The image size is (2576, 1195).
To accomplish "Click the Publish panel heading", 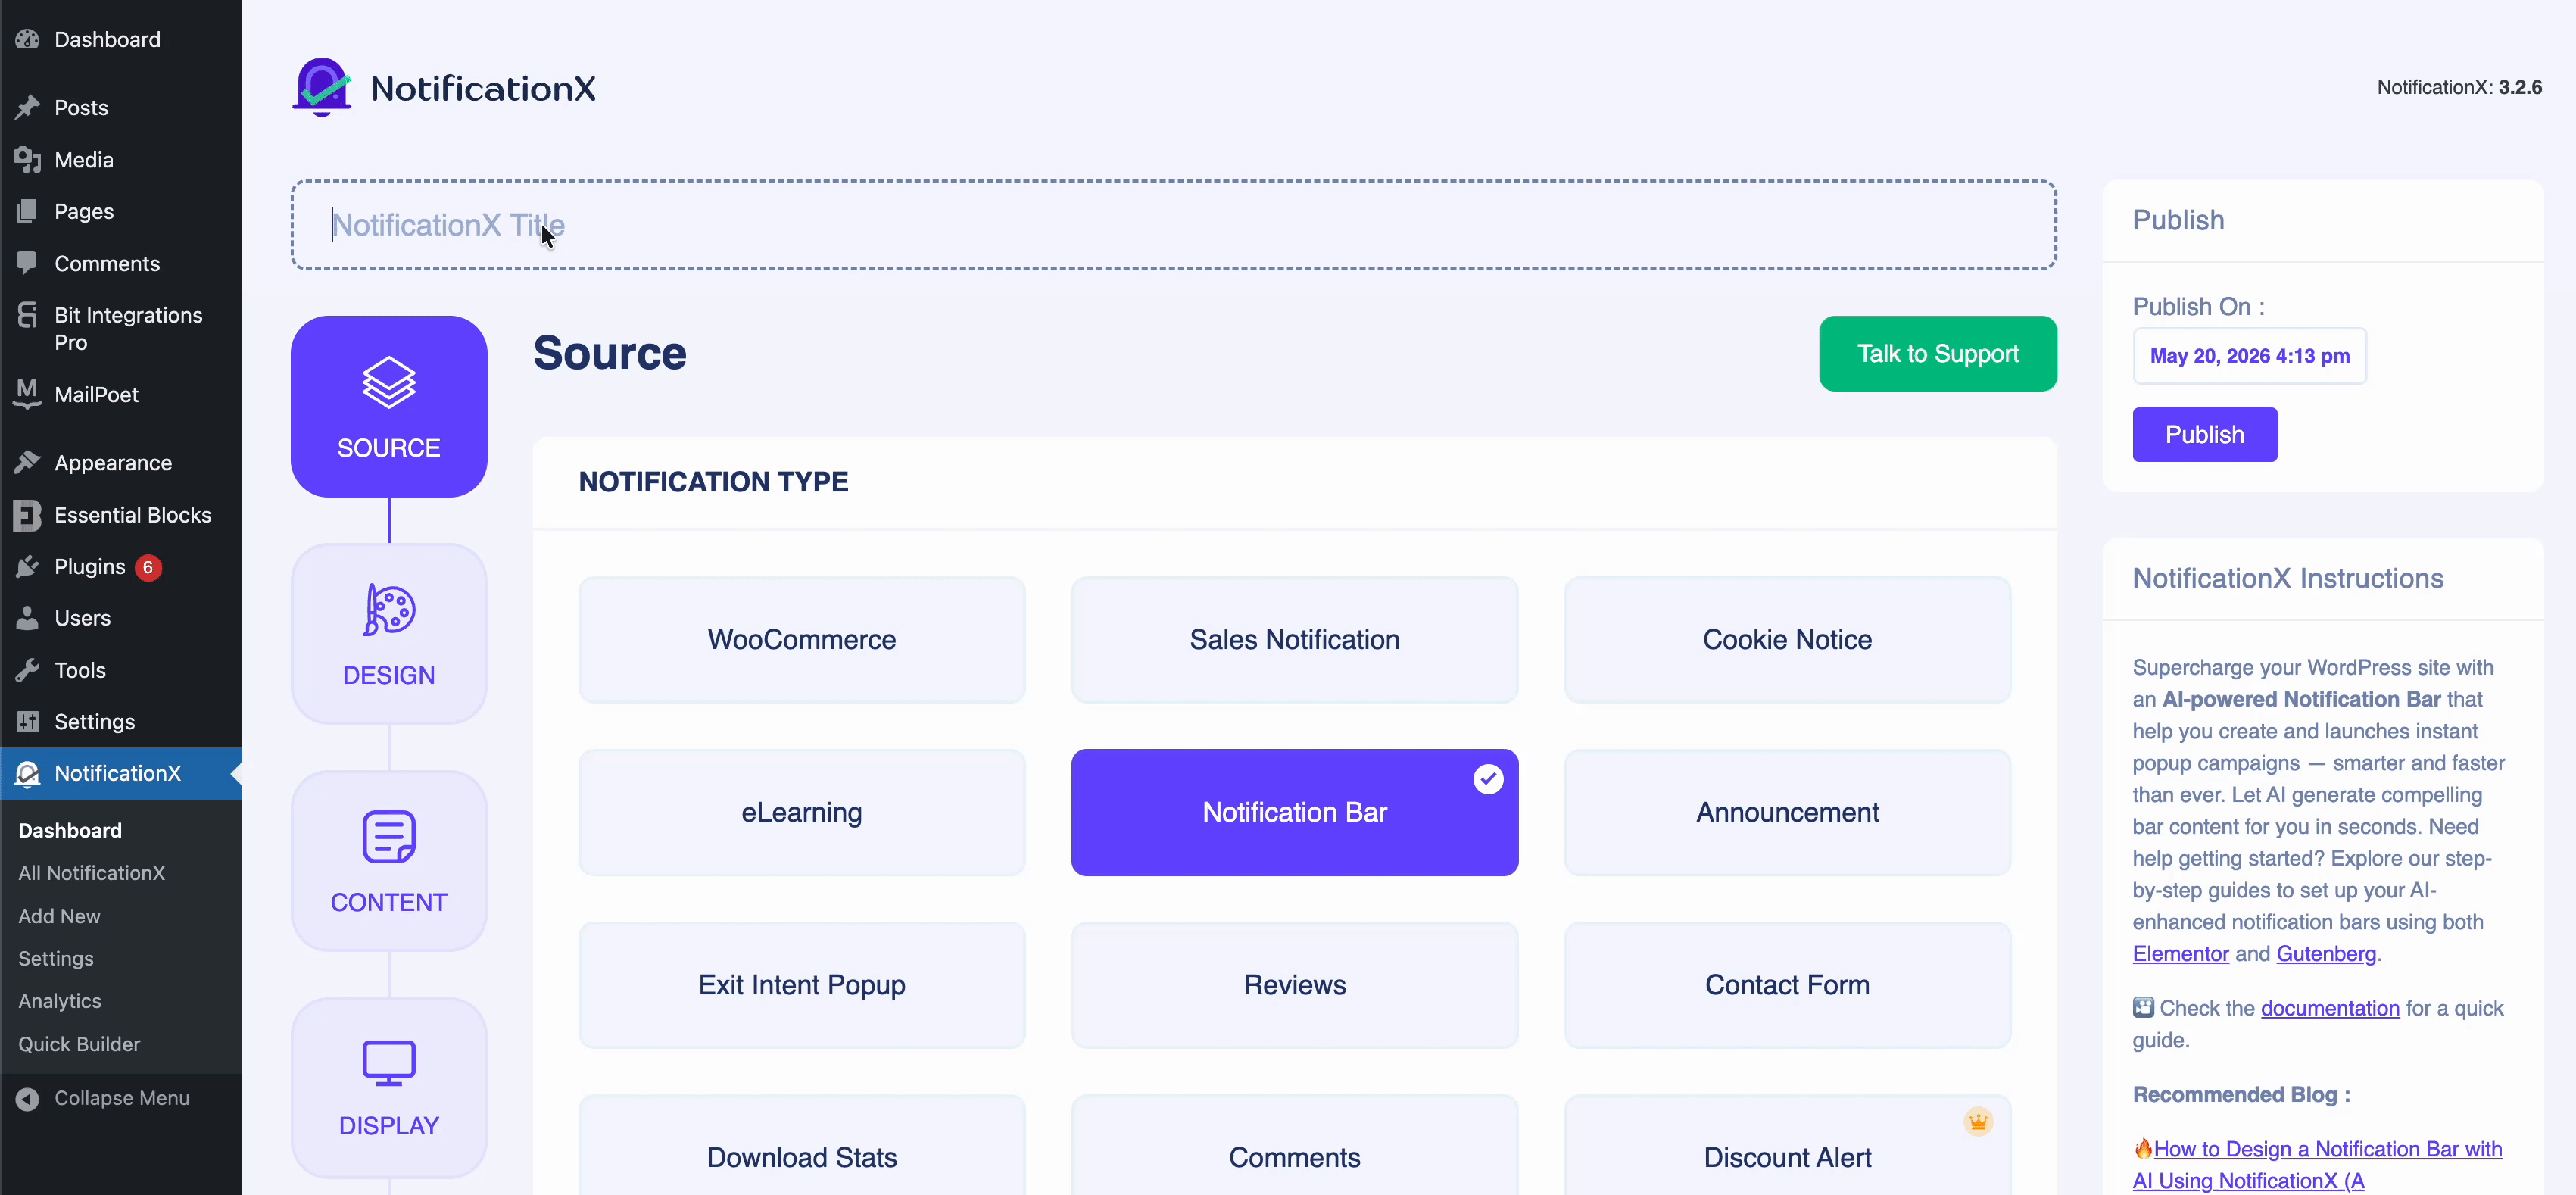I will pyautogui.click(x=2178, y=220).
